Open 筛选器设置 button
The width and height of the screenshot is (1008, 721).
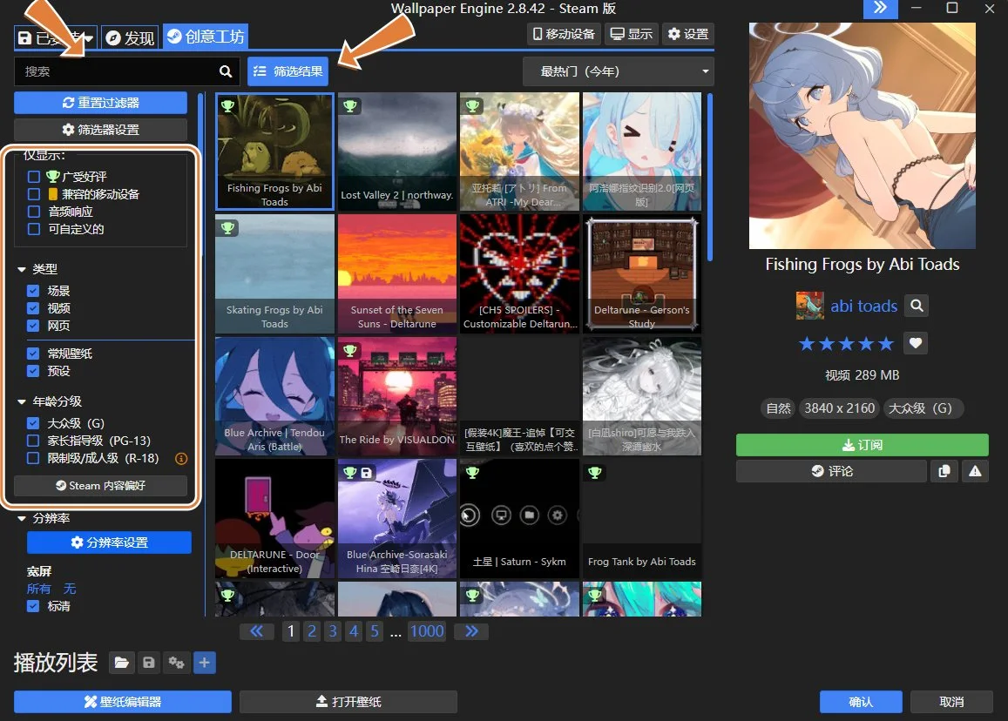(x=101, y=130)
